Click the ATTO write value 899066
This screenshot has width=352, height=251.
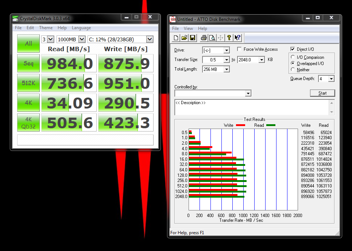pos(307,196)
